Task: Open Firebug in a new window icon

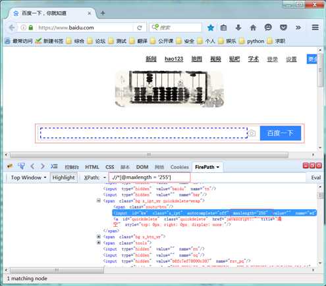Action: [312, 166]
